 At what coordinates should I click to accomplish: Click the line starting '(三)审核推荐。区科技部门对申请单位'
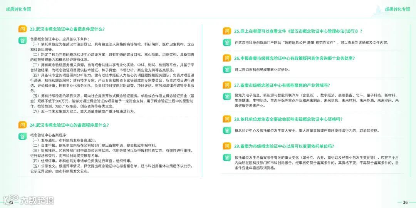click(113, 151)
